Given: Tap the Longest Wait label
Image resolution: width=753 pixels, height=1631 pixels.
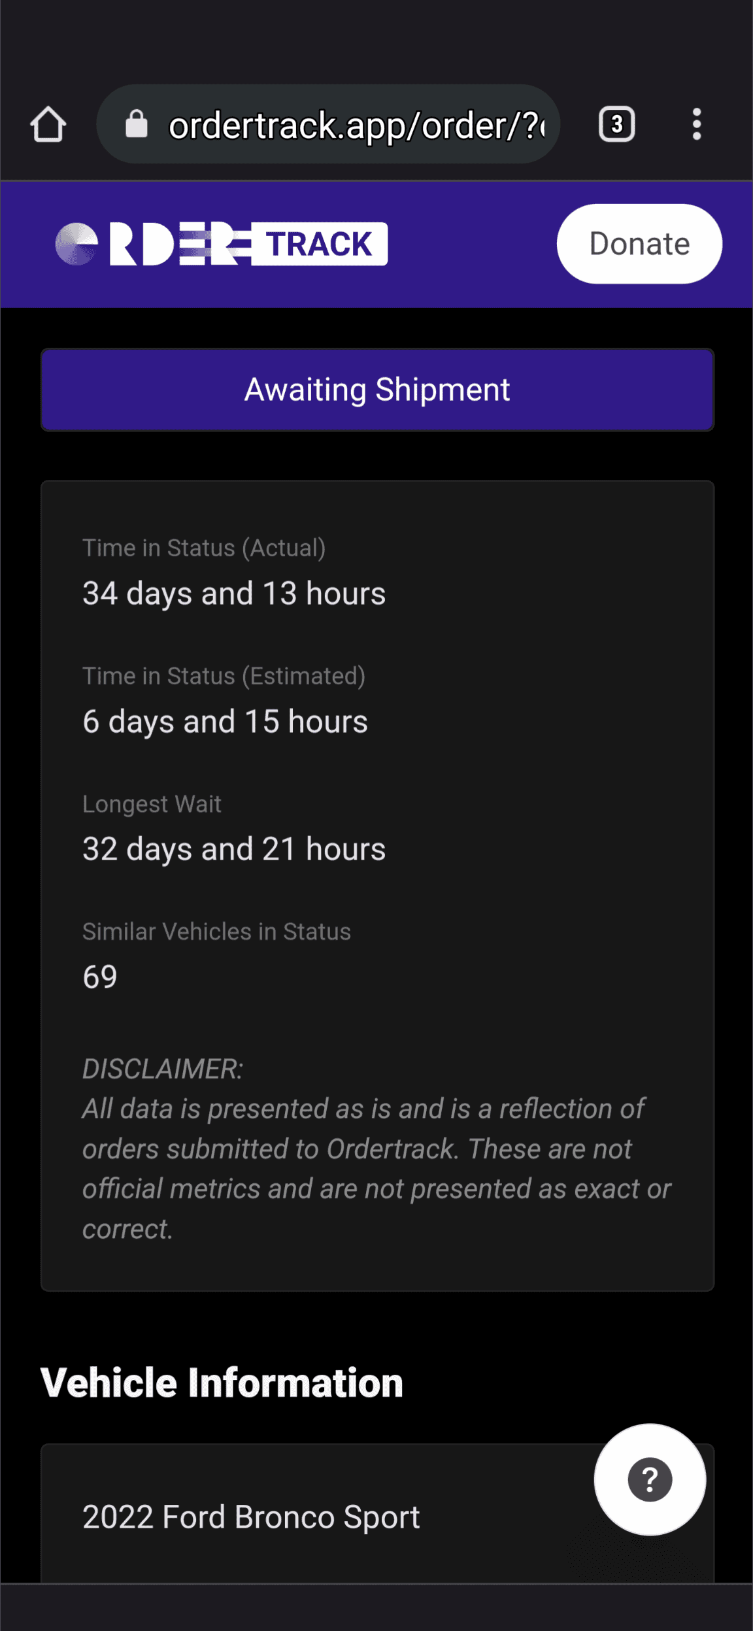Looking at the screenshot, I should coord(152,804).
